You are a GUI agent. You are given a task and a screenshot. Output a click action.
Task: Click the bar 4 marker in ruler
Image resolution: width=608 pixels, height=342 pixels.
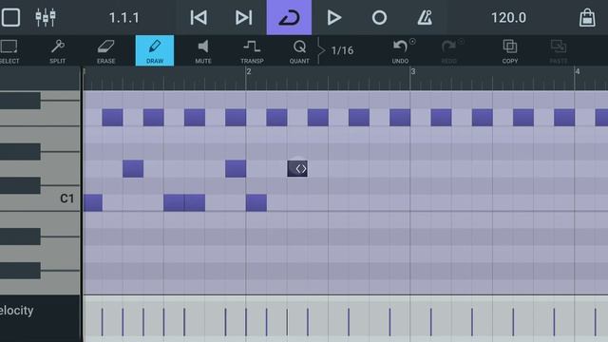(x=578, y=72)
